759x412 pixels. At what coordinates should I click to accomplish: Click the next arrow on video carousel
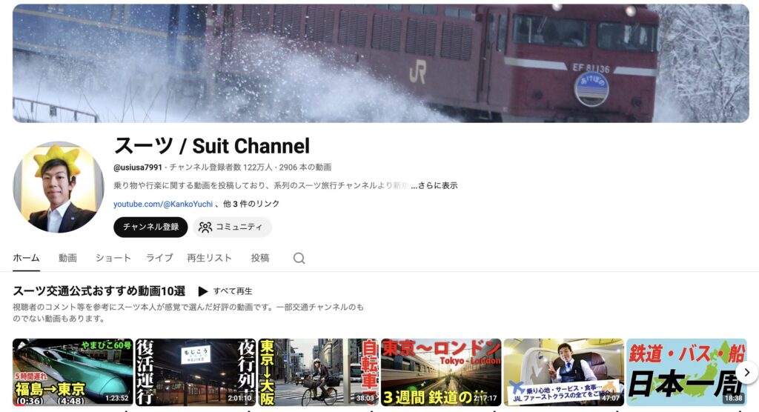[x=746, y=372]
